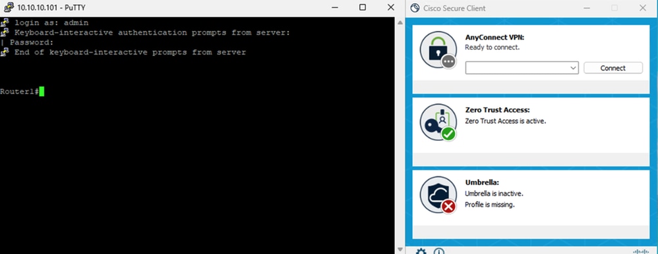The image size is (658, 254).
Task: Close the PuTTY window
Action: click(390, 7)
